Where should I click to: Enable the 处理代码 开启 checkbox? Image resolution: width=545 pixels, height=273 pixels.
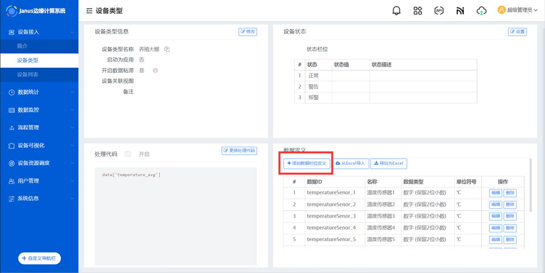[128, 154]
